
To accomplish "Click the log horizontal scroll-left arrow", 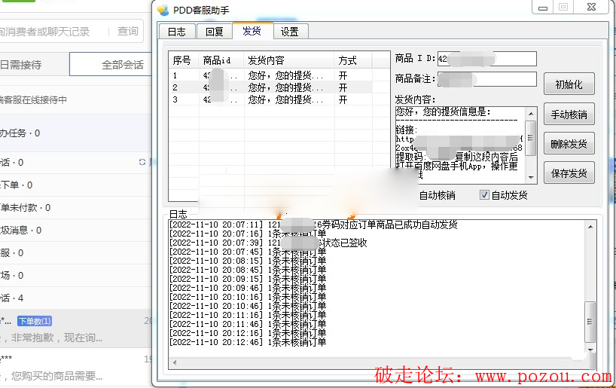I will point(175,362).
